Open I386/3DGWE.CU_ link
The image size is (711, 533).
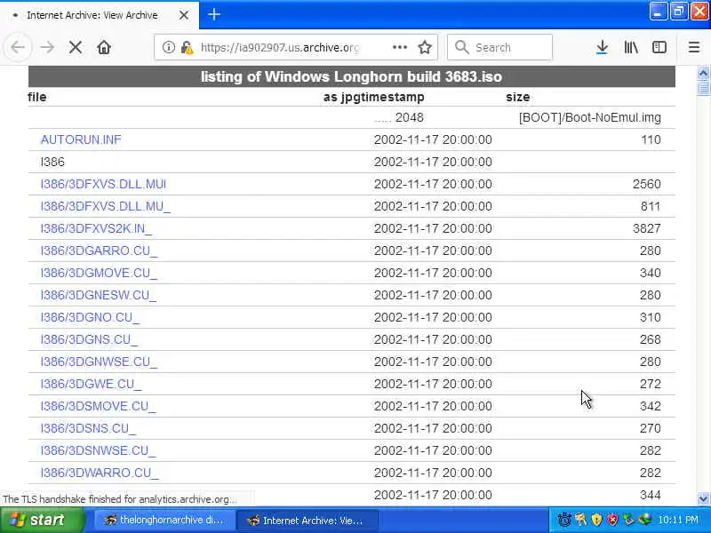[91, 384]
